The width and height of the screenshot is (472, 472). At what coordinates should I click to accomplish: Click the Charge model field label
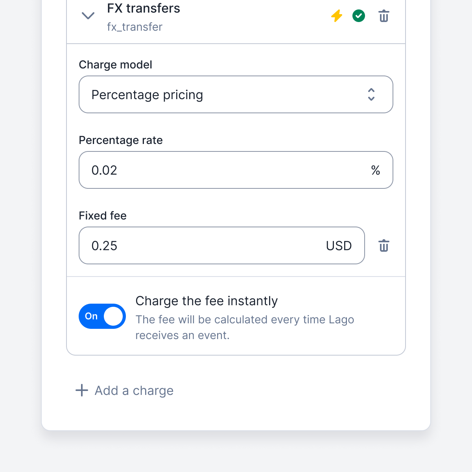(x=115, y=65)
